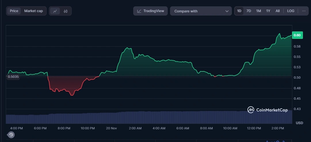Click the CoinMarketCap logo watermark
Viewport: 311px width, 142px height.
click(267, 110)
